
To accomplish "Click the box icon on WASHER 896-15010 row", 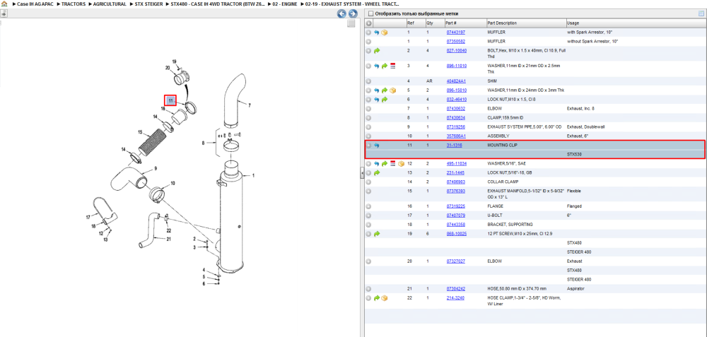I will [392, 90].
